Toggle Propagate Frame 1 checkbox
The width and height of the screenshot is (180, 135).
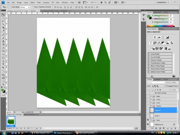tap(165, 86)
